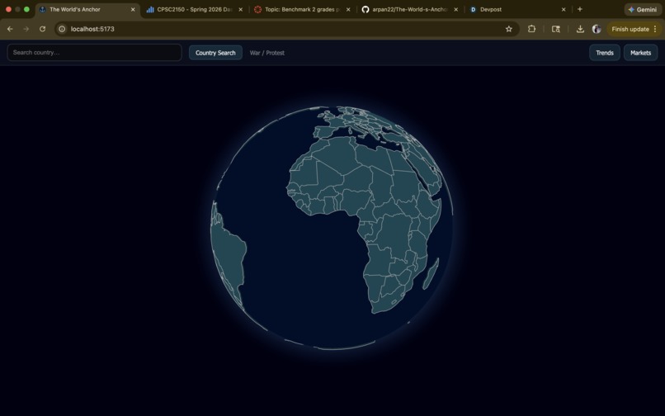Switch to arpan22/The-World-s-Anchor GitHub tab
The width and height of the screenshot is (665, 416).
coord(410,9)
